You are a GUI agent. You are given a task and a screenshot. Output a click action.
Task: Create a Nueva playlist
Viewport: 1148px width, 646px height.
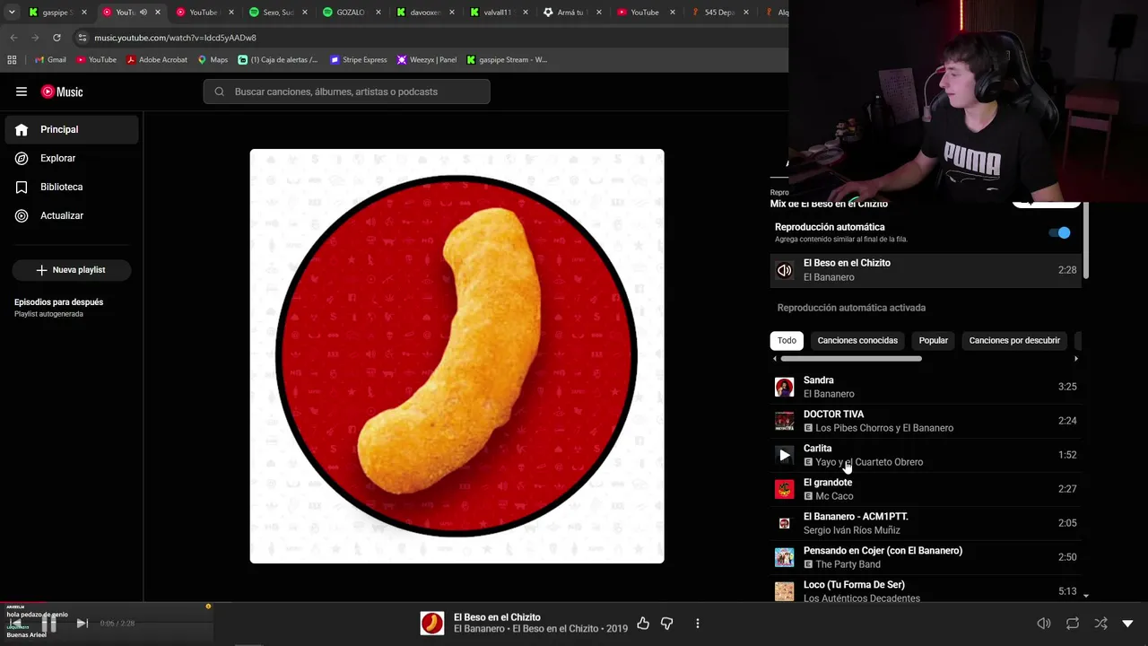pyautogui.click(x=72, y=270)
